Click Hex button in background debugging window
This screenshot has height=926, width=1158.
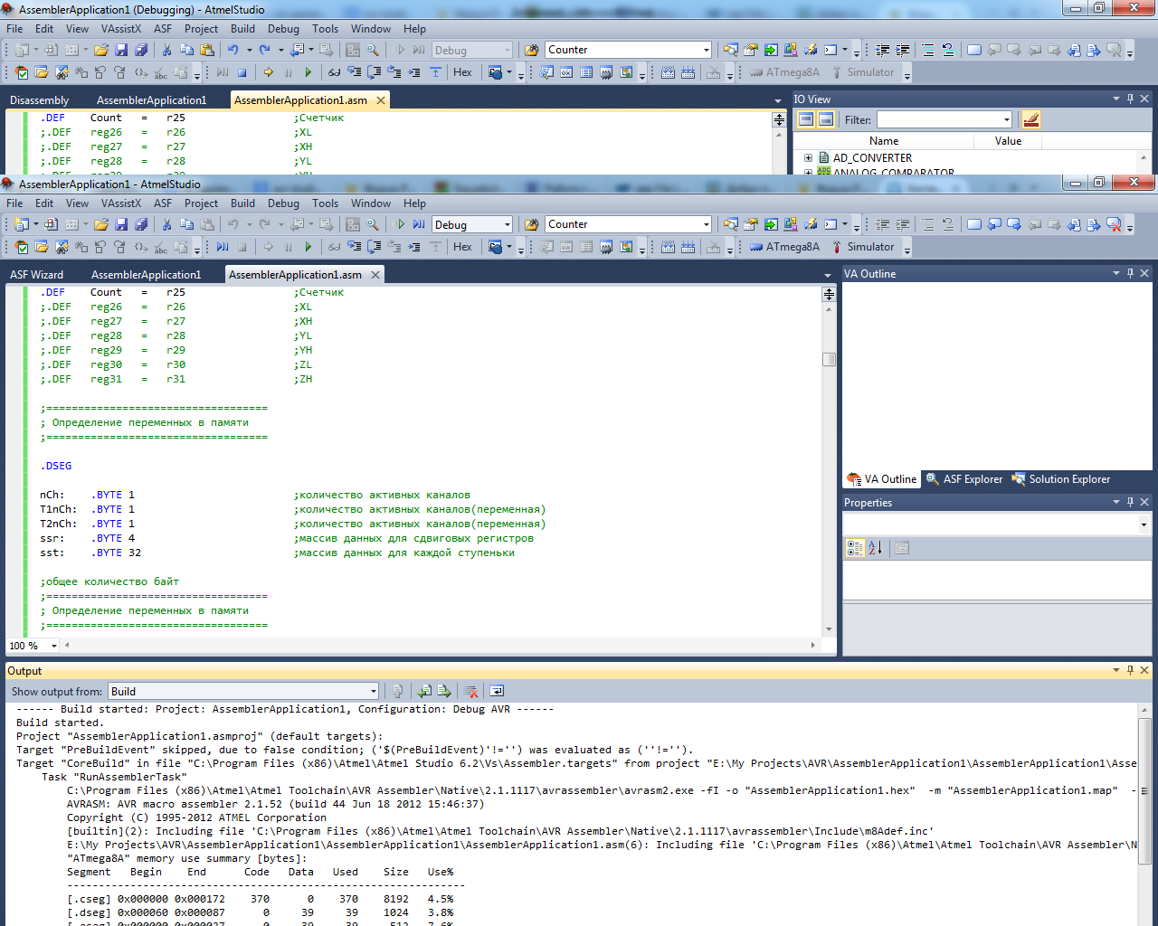[462, 72]
